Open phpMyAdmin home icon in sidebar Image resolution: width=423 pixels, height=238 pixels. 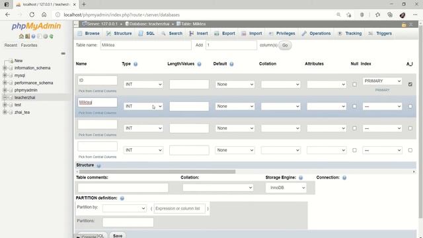coord(21,36)
